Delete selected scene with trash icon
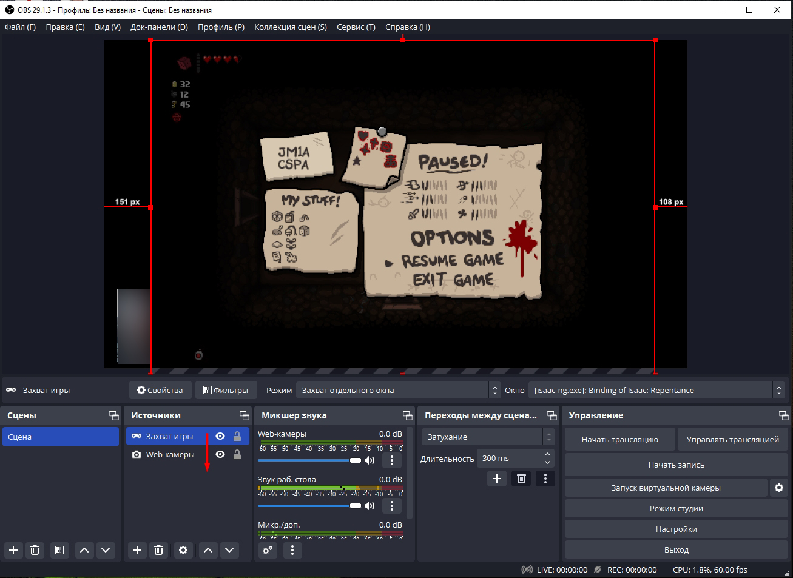This screenshot has height=578, width=793. click(35, 550)
